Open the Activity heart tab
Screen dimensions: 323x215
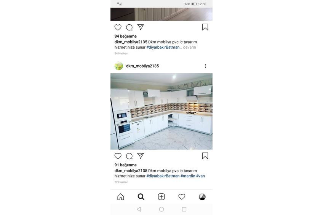(x=182, y=197)
